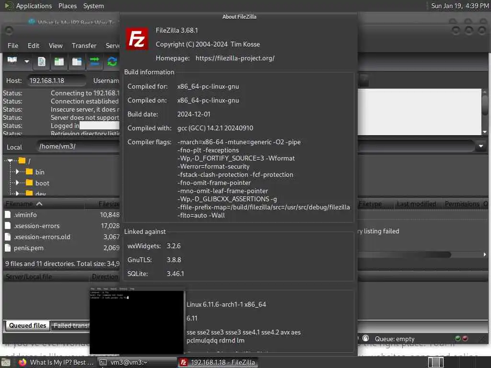Toggle transfer queue display toolbar icon
The image size is (491, 368).
(x=94, y=61)
